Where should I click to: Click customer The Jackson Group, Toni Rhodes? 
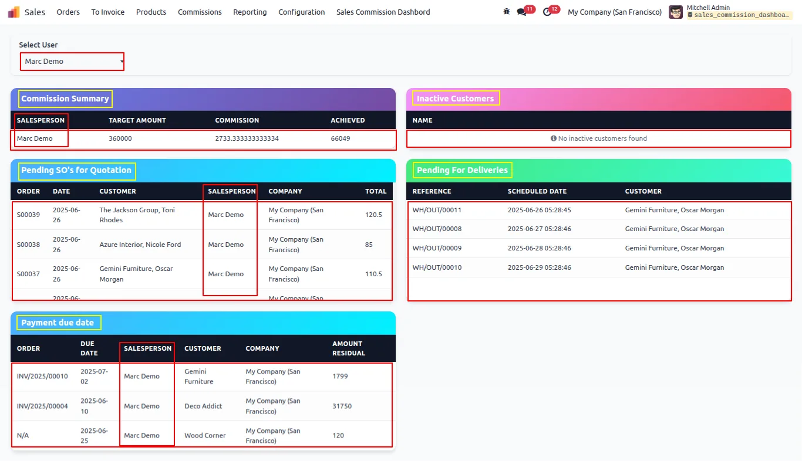tap(137, 215)
